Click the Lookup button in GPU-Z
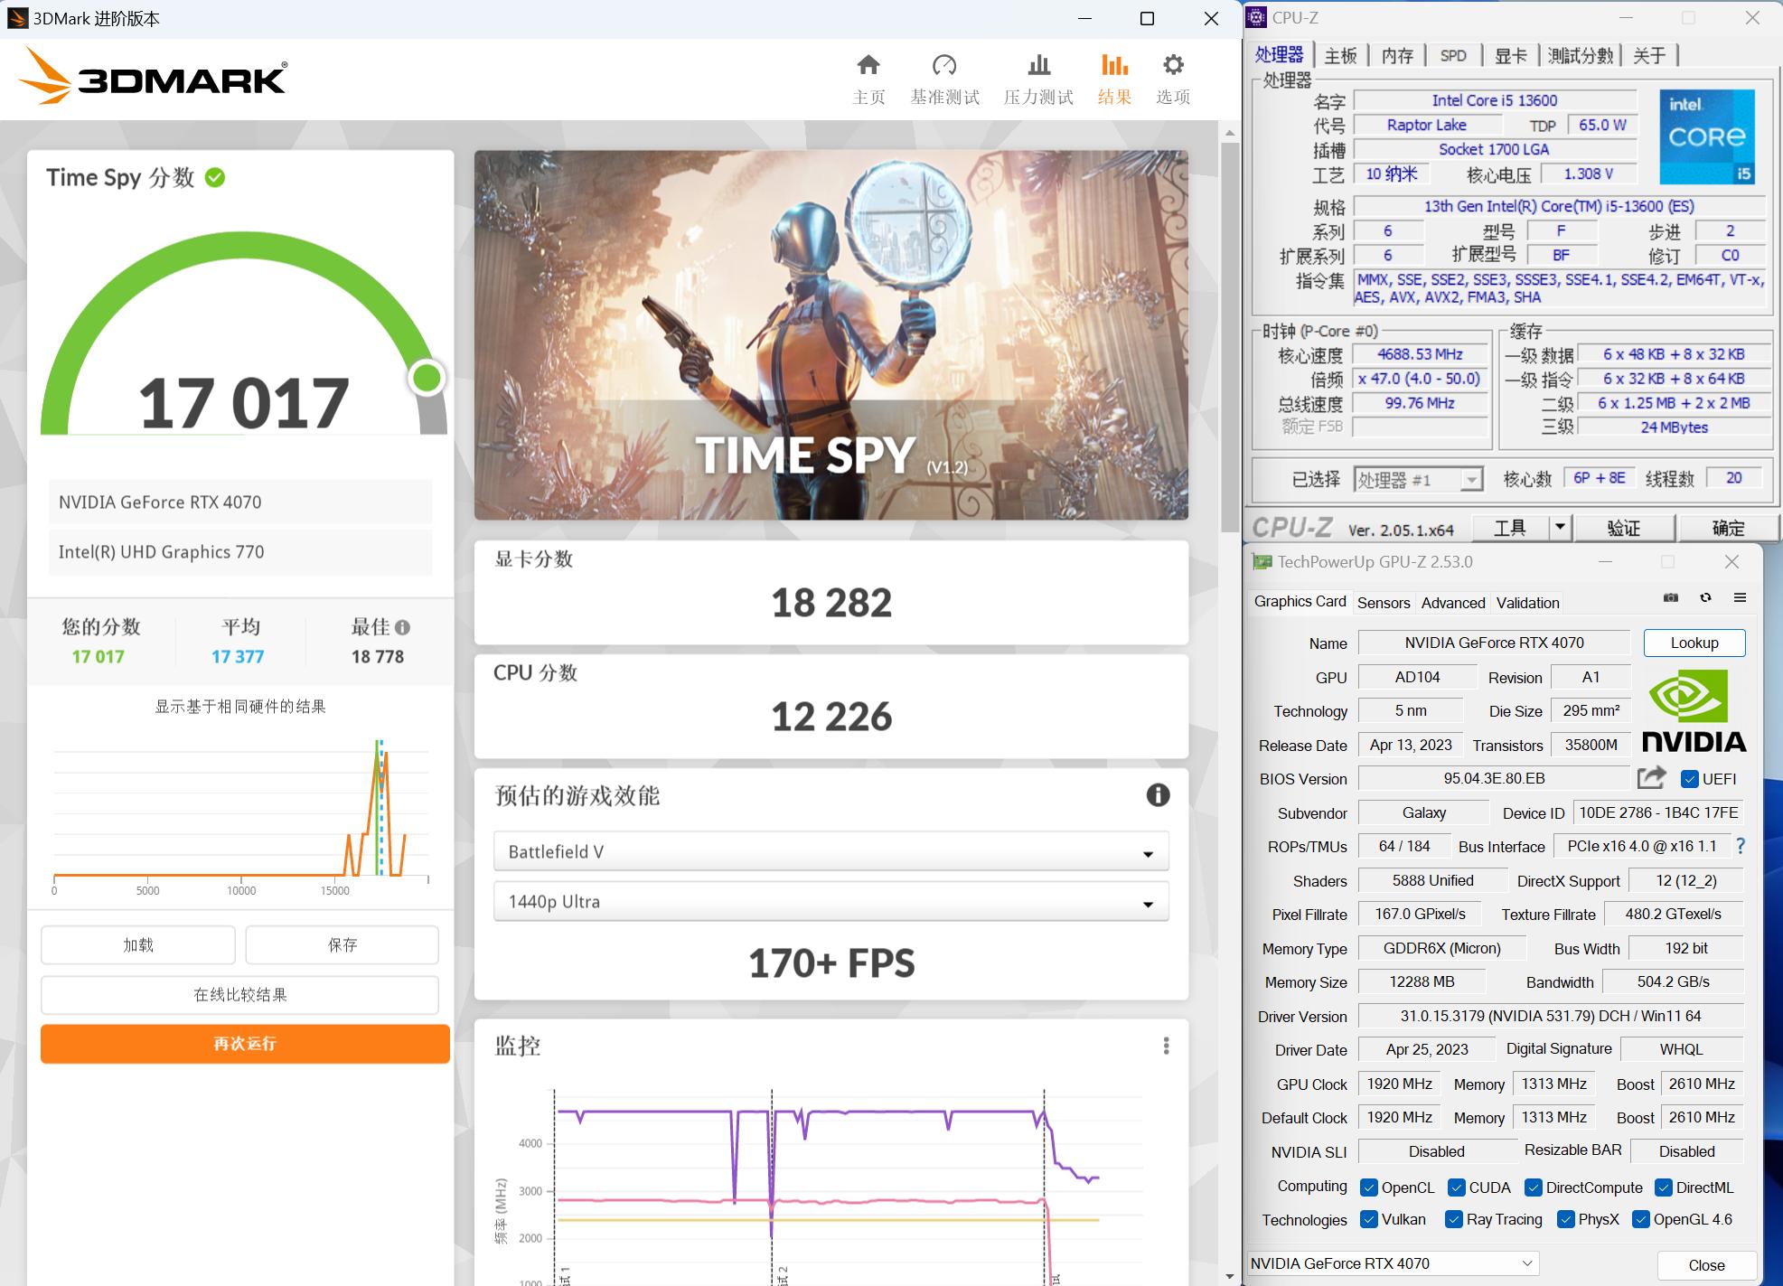This screenshot has width=1783, height=1286. pyautogui.click(x=1694, y=643)
